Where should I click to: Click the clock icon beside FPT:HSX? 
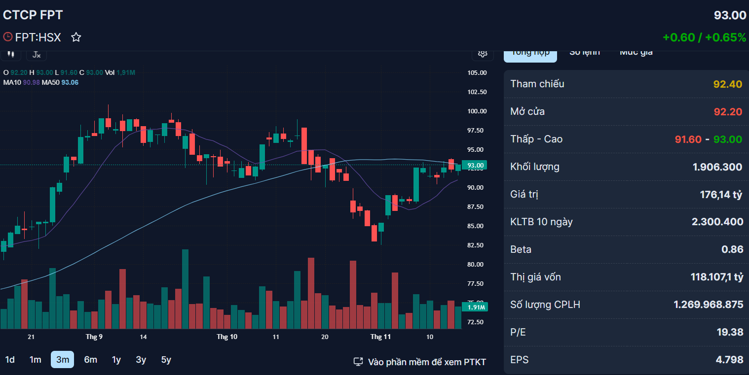pos(7,37)
